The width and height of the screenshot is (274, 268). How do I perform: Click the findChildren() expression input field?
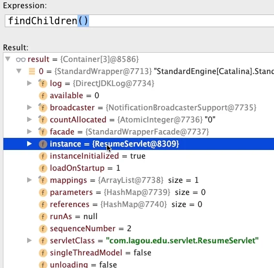coord(139,21)
